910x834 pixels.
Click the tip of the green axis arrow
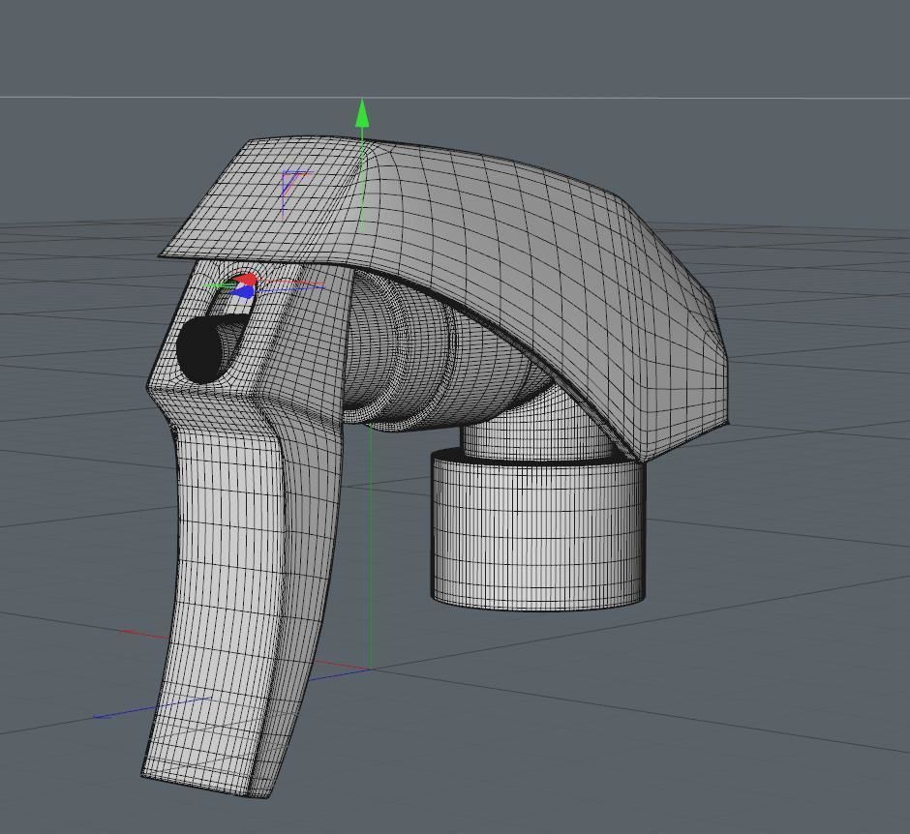click(363, 102)
